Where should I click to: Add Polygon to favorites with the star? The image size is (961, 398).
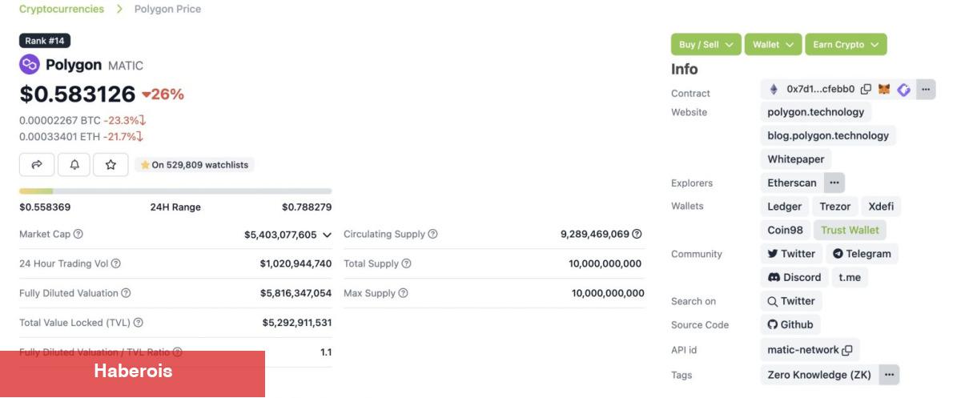pyautogui.click(x=111, y=165)
